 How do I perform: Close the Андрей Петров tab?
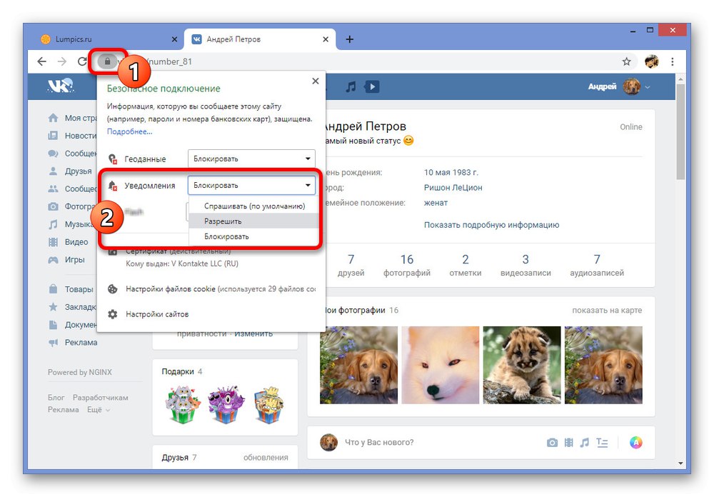click(x=326, y=40)
